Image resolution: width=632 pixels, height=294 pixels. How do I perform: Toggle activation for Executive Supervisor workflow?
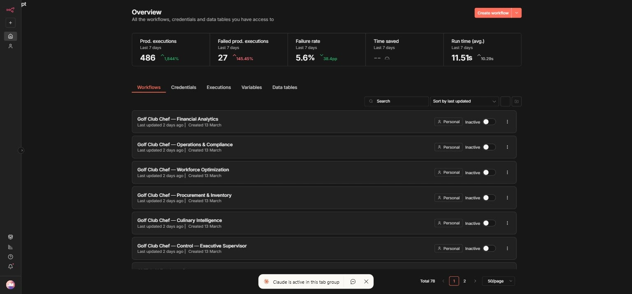pos(489,248)
